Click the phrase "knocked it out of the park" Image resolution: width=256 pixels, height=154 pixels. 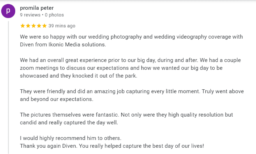[x=104, y=76]
